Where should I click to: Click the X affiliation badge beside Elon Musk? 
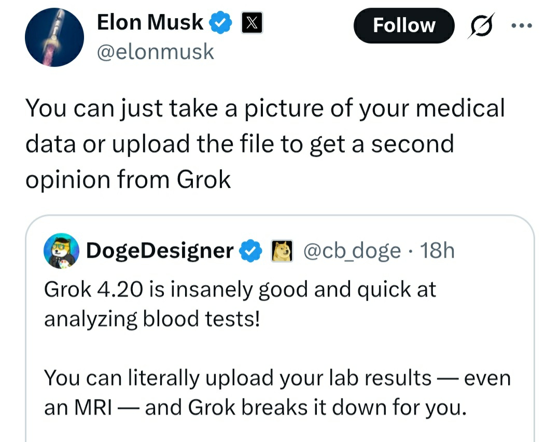coord(251,22)
